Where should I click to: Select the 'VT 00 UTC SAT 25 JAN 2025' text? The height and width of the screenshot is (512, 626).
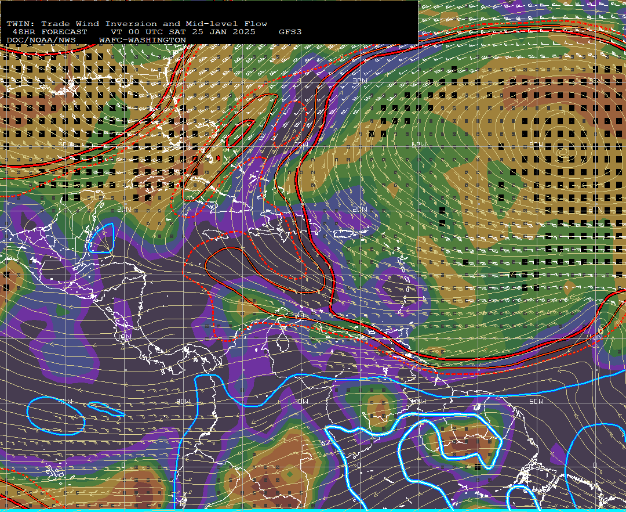pos(183,32)
